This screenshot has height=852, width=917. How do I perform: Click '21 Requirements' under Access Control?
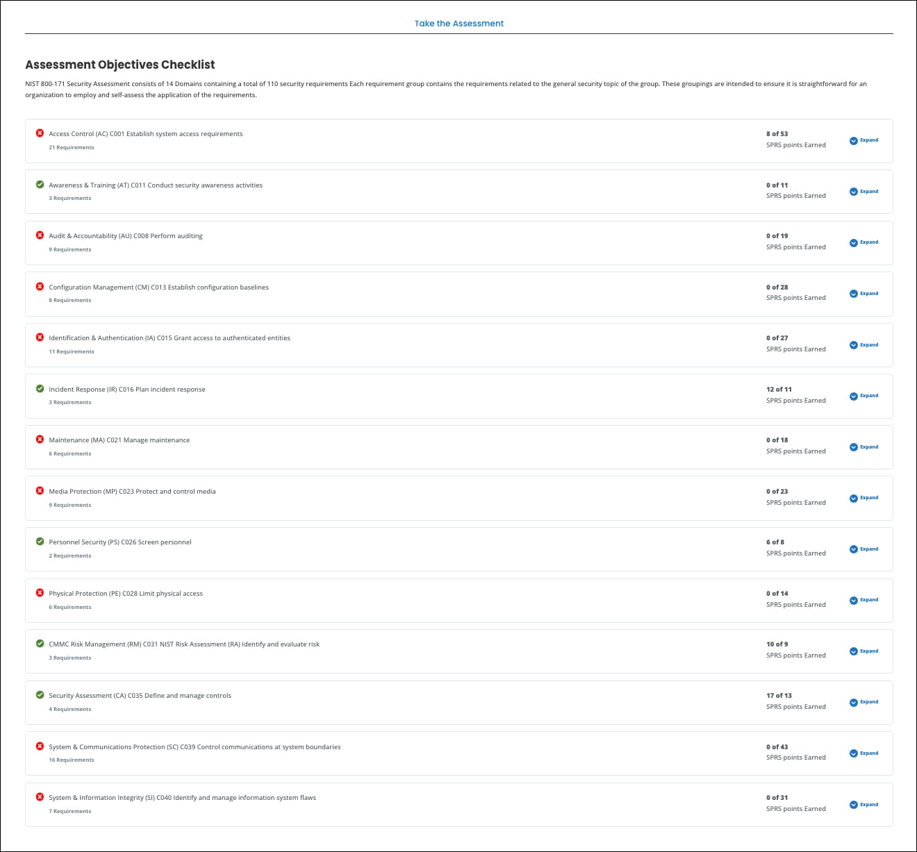pos(72,148)
